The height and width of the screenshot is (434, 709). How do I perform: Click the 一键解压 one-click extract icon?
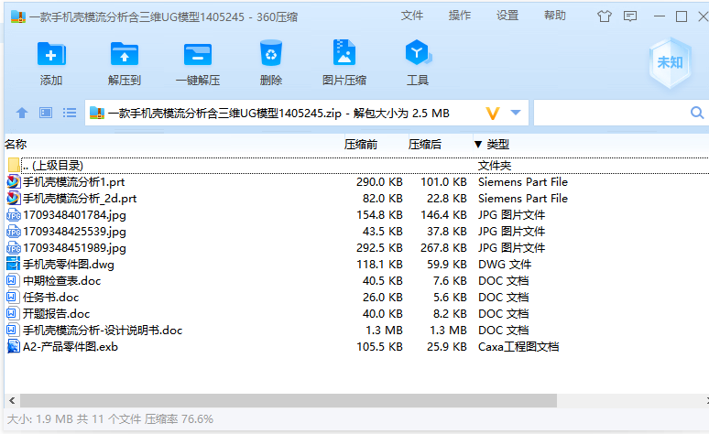pos(198,55)
